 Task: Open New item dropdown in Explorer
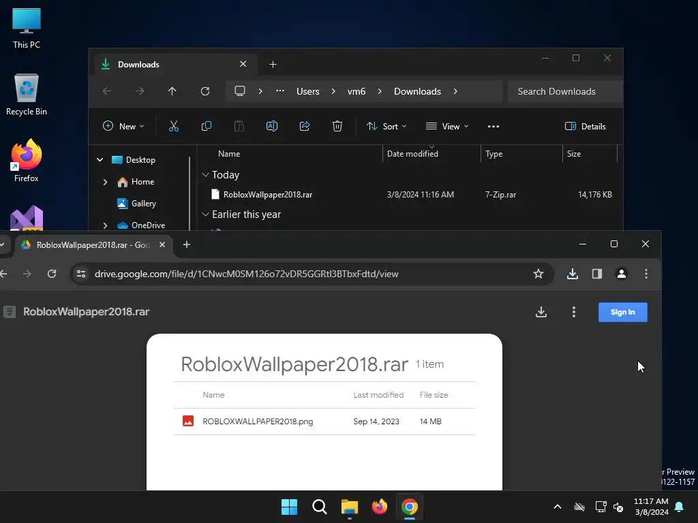pyautogui.click(x=123, y=126)
